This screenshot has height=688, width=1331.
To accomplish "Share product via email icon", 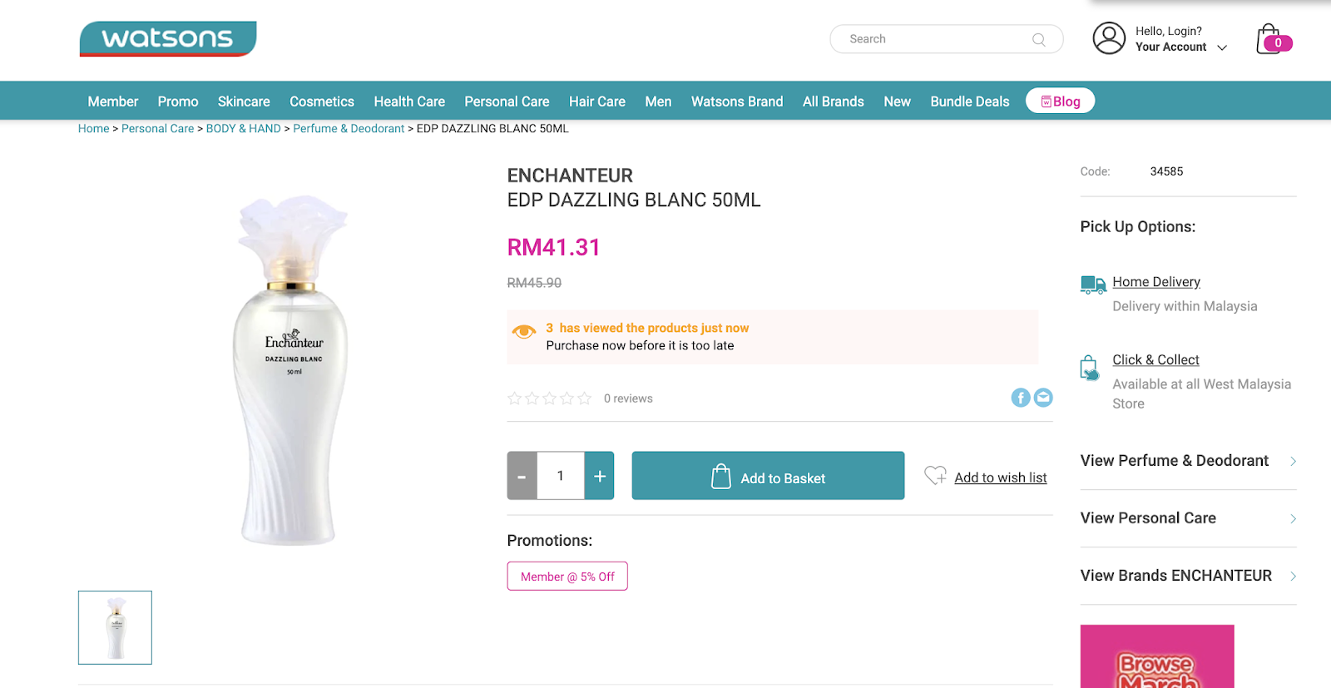I will (1043, 398).
